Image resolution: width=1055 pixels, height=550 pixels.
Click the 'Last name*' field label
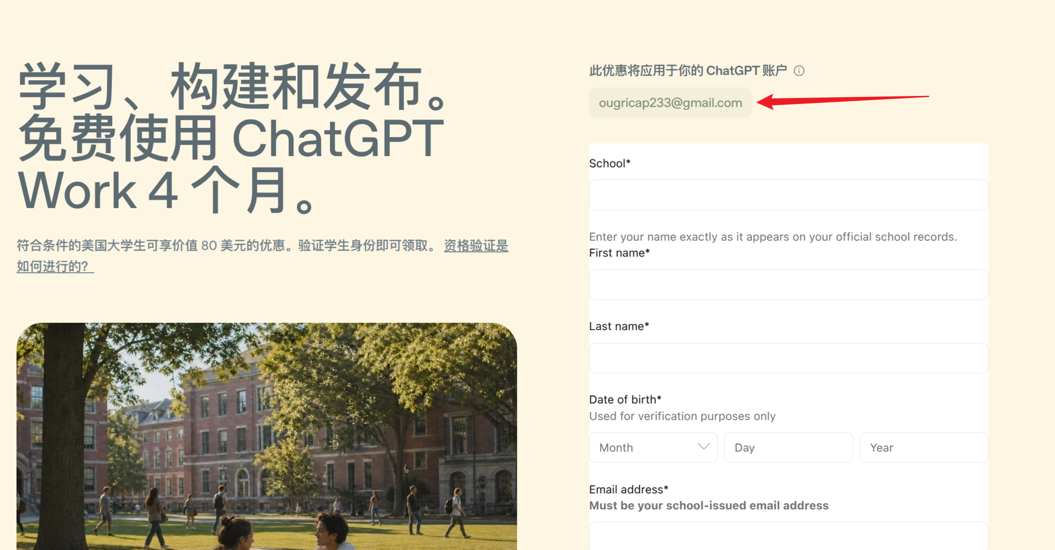(619, 326)
